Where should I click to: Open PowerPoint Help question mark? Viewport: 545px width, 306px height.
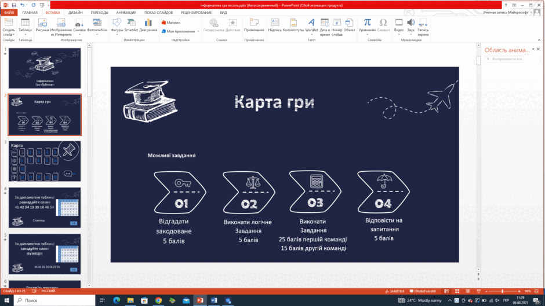pos(506,5)
